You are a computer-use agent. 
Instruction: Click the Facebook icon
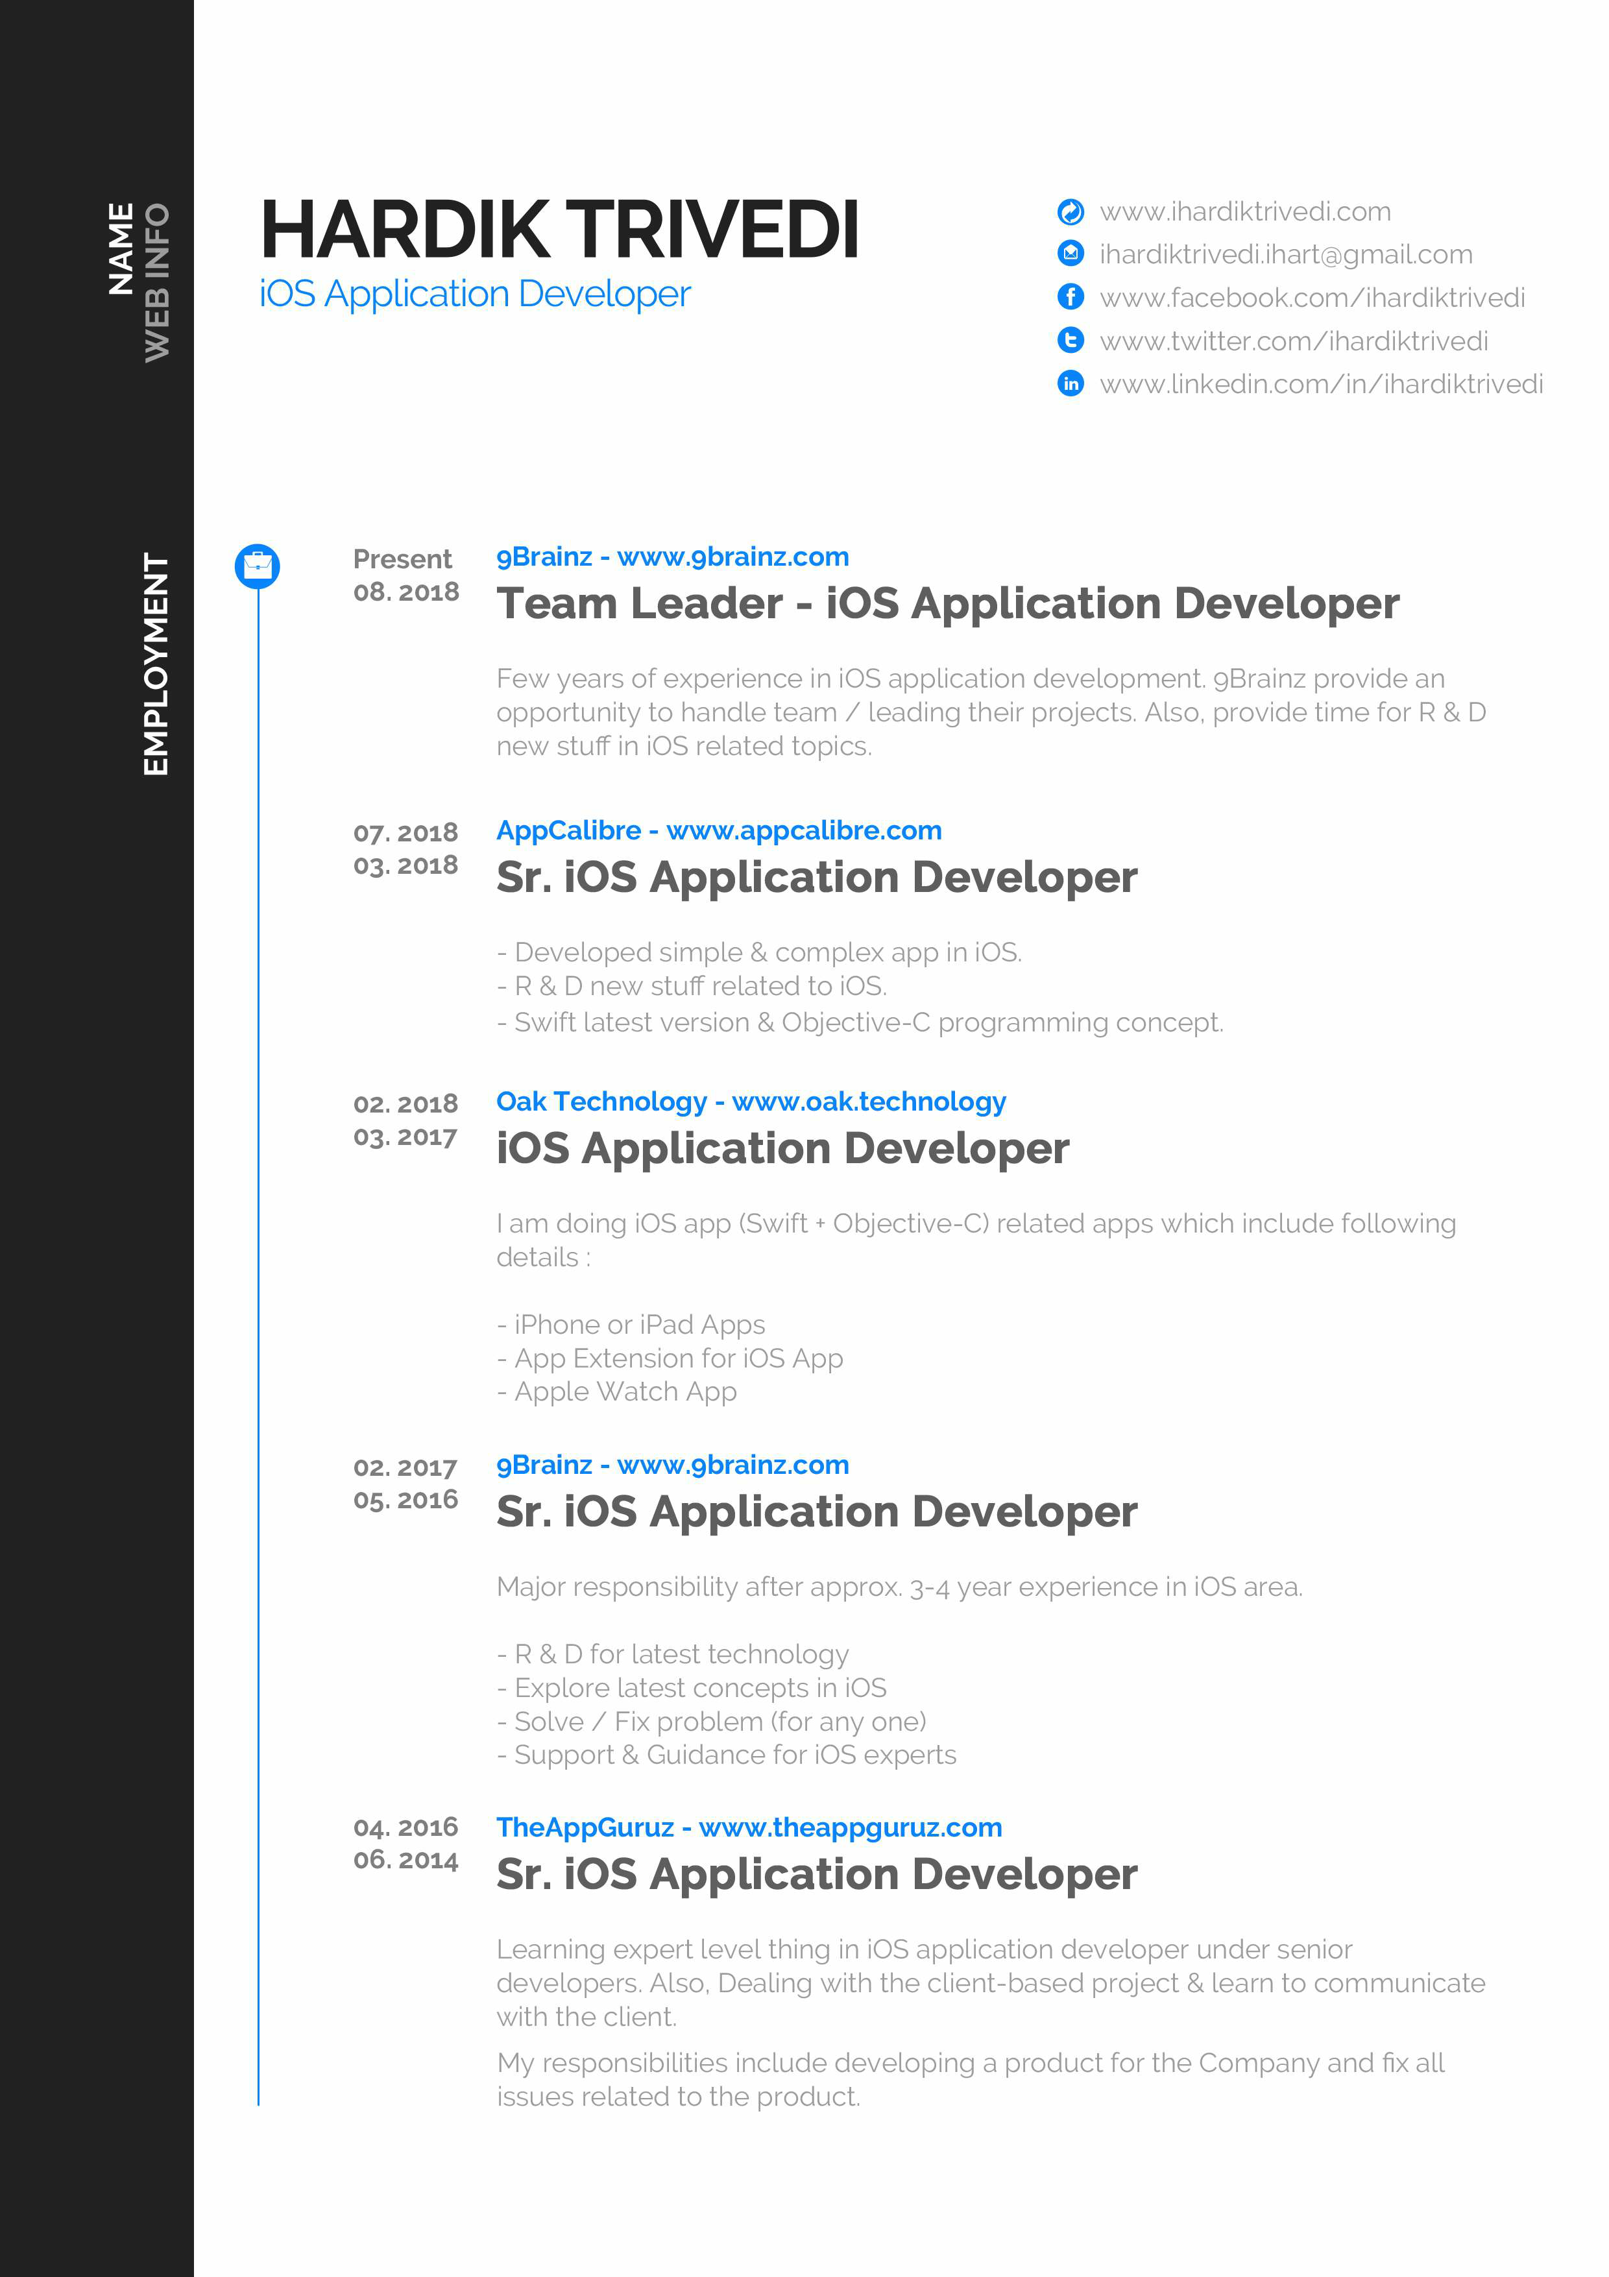(1071, 296)
